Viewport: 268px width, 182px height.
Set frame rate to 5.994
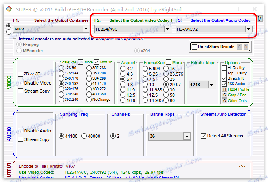(x=145, y=69)
